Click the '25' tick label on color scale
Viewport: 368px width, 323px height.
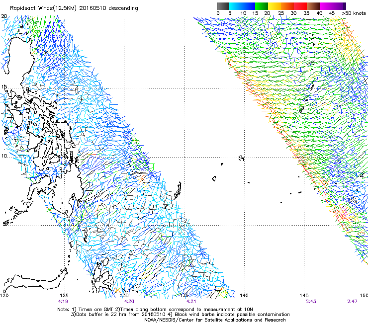pyautogui.click(x=281, y=13)
